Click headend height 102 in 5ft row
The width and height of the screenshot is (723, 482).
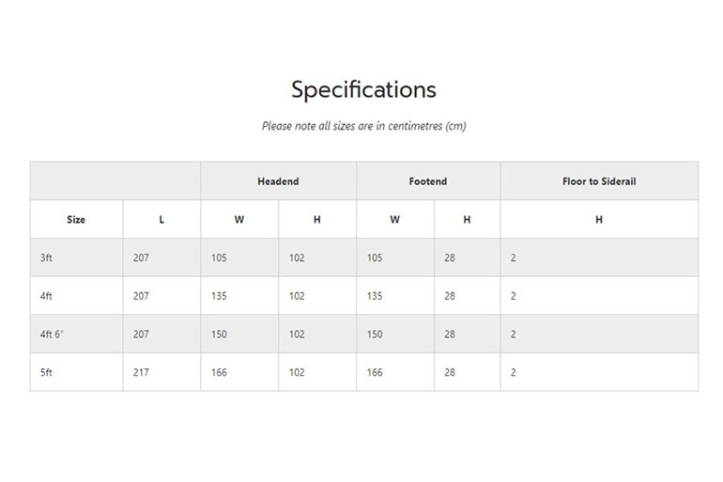[317, 372]
